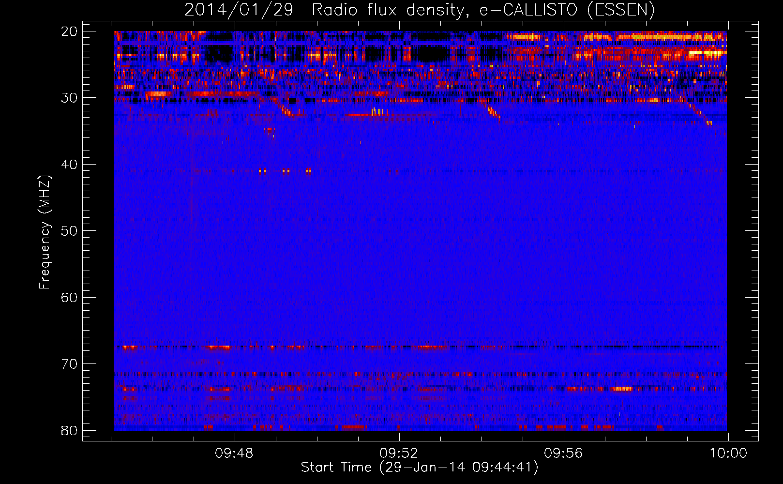Click the plot title "2014/01/29 Radio flux density, e-CALLISTO (ESSEN)"
The image size is (783, 484).
[420, 10]
